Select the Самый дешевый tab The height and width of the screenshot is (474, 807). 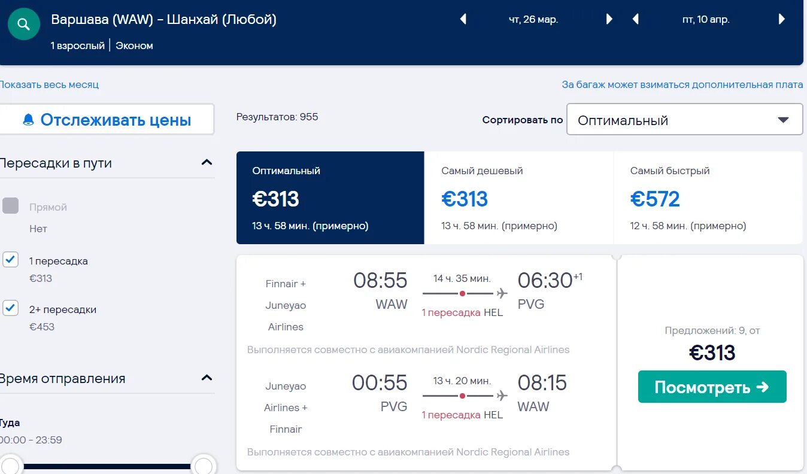click(518, 197)
